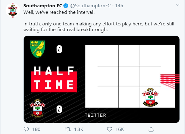Viewport: 185px width, 134px height.
Task: Open the share tweet icon
Action: click(151, 129)
